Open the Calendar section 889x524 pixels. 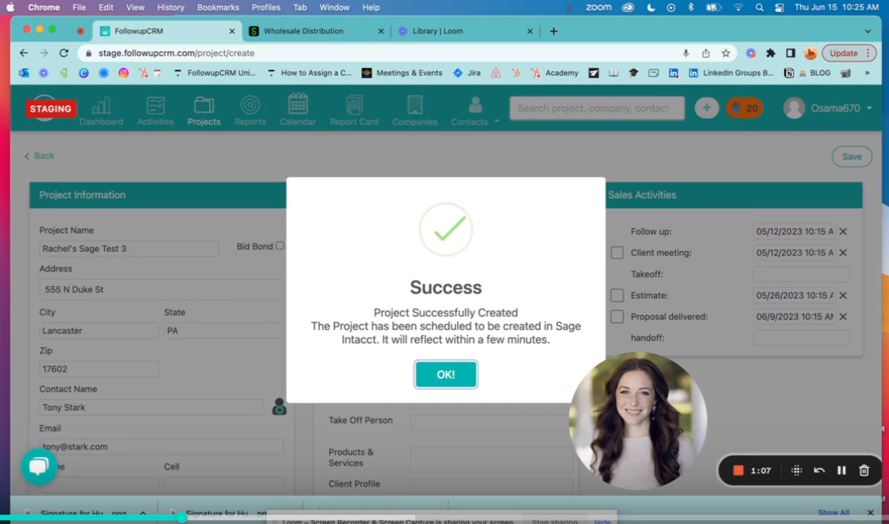[x=297, y=109]
